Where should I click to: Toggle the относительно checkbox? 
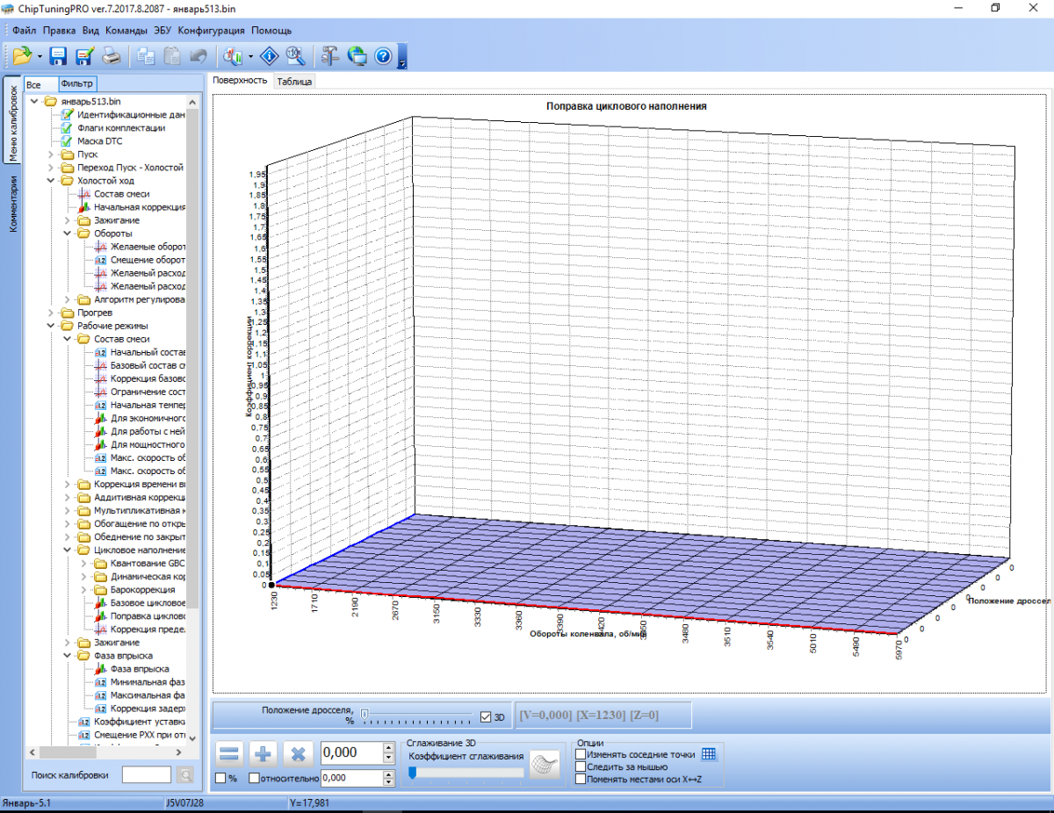pos(255,778)
